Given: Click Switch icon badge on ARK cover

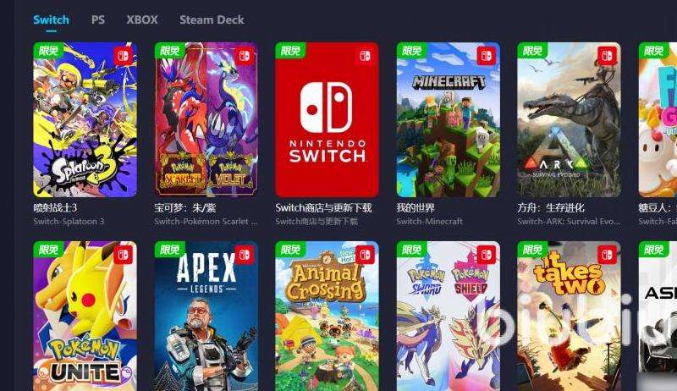Looking at the screenshot, I should (x=607, y=56).
